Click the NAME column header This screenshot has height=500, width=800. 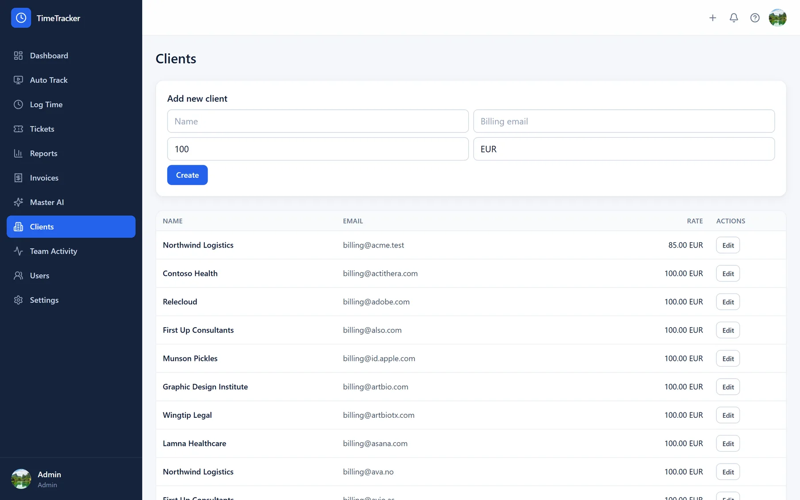point(172,221)
